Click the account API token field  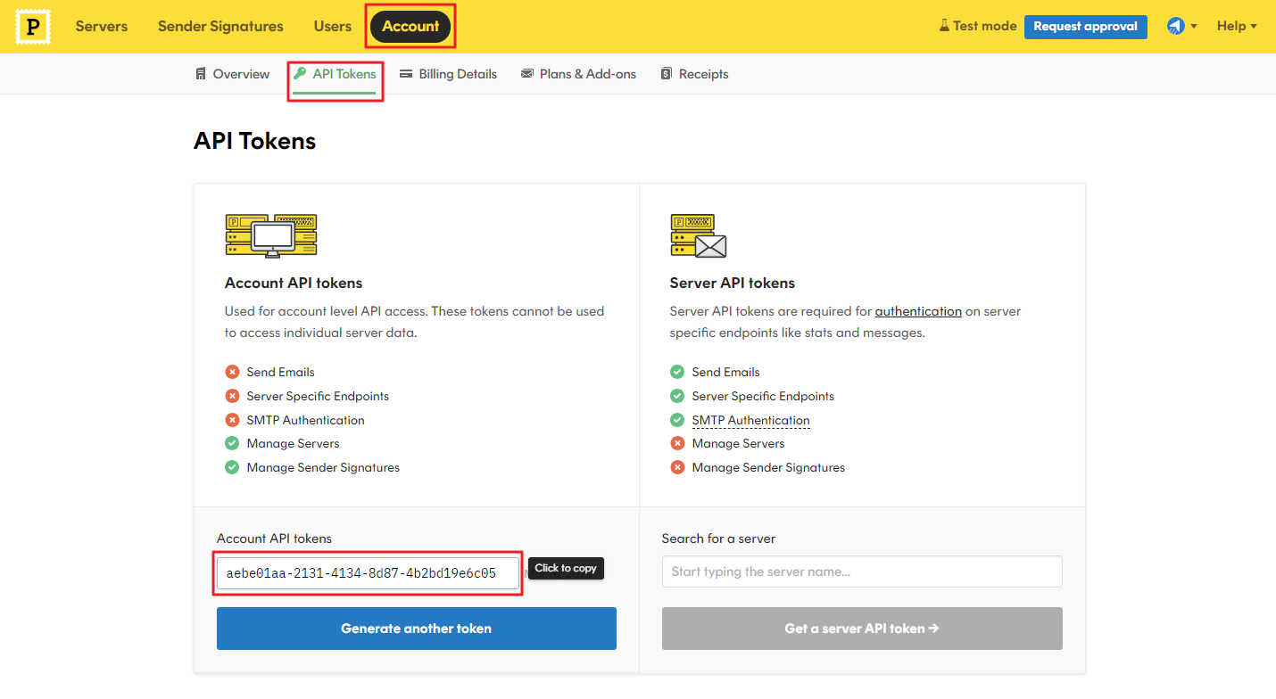pyautogui.click(x=368, y=573)
